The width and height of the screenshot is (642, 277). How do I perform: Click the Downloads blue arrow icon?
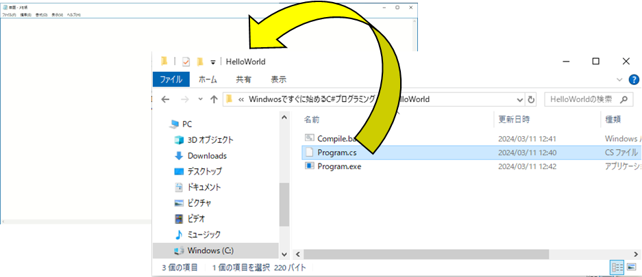(179, 156)
